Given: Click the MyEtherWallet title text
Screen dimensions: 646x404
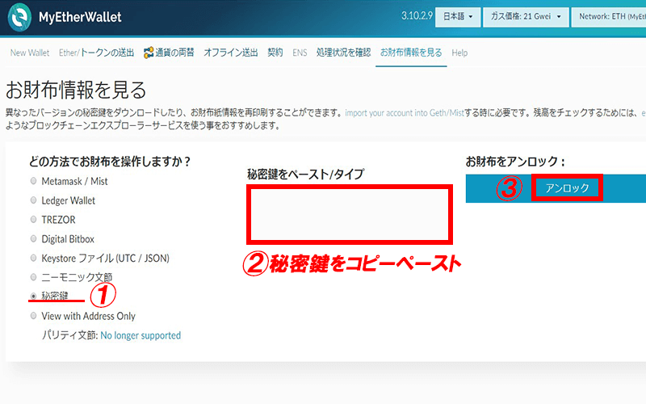Looking at the screenshot, I should tap(80, 17).
